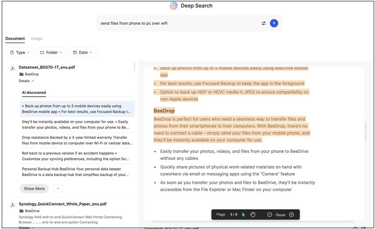Zoom in with the plus icon
The image size is (375, 229).
pyautogui.click(x=292, y=214)
